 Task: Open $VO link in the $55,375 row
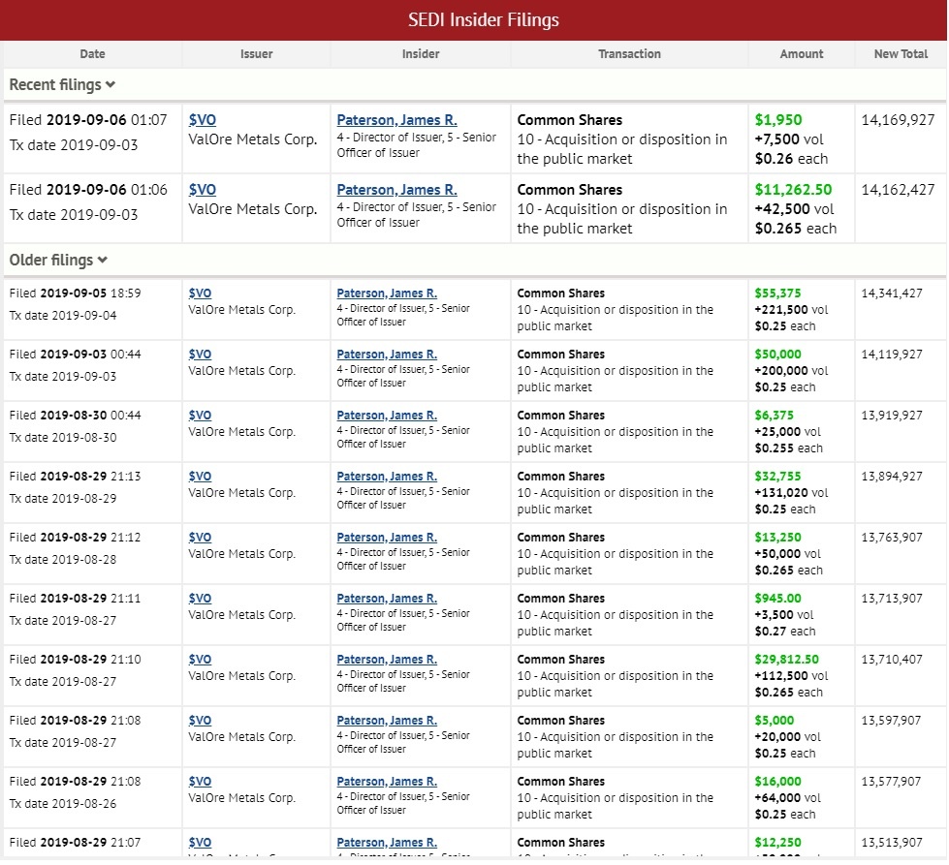coord(200,293)
